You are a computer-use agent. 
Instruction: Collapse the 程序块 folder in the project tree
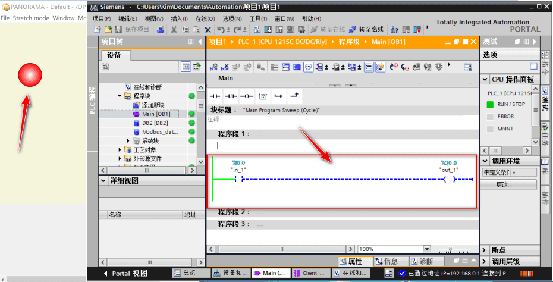(120, 96)
